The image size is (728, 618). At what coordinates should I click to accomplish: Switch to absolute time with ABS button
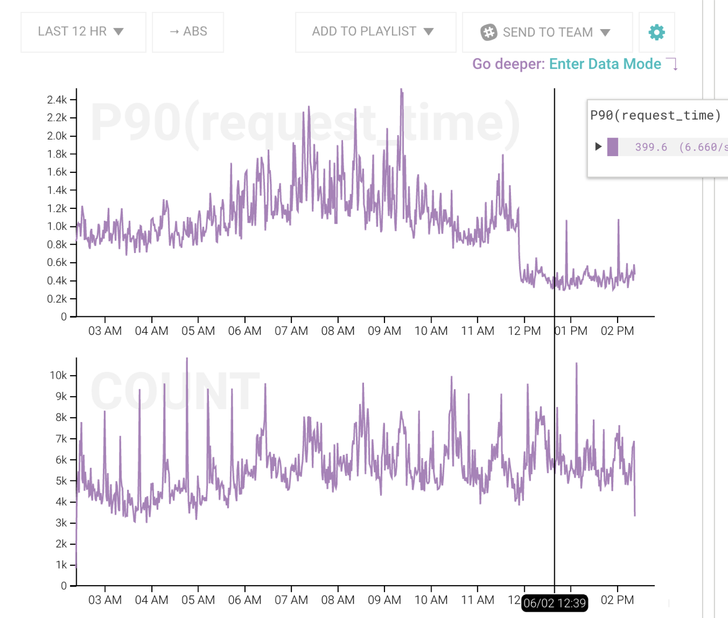coord(188,32)
